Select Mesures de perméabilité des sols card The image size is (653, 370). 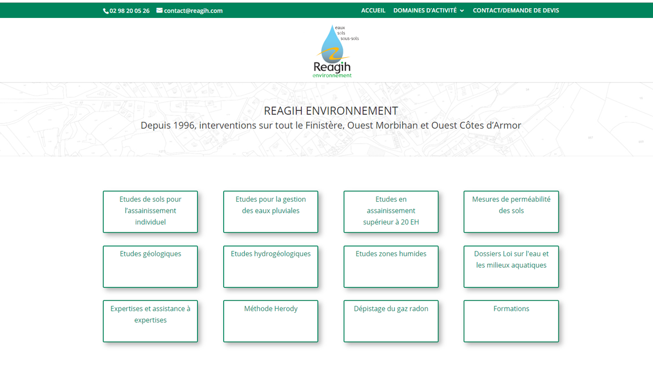click(511, 212)
